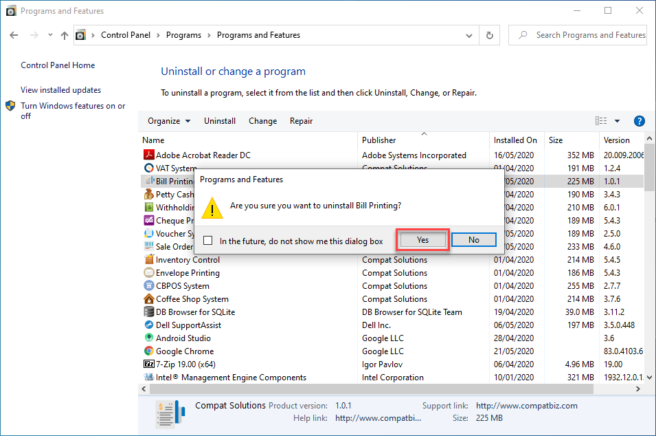Screen dimensions: 656x436
Task: Click Repair in the toolbar
Action: 302,121
